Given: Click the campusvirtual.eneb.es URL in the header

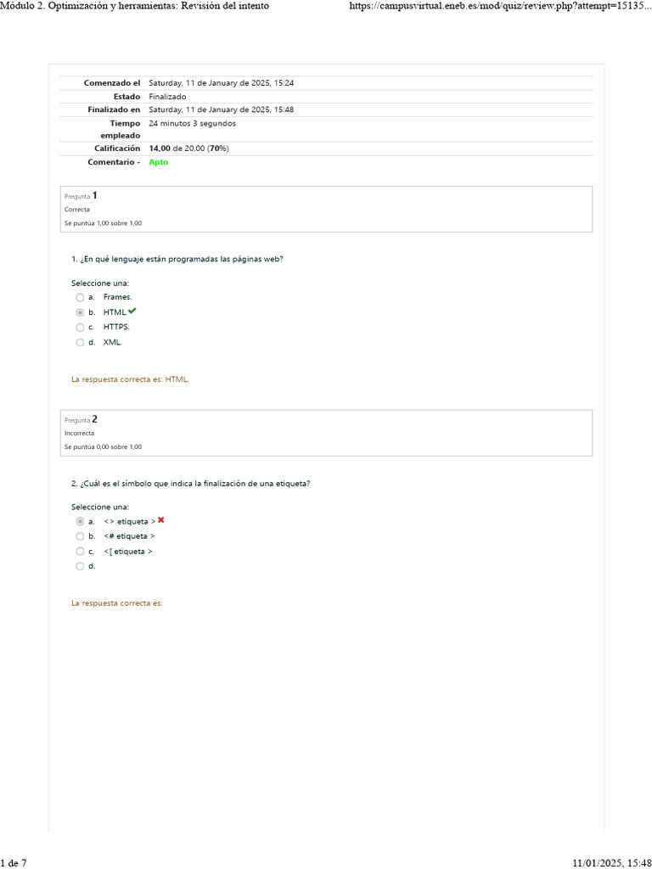Looking at the screenshot, I should (500, 6).
